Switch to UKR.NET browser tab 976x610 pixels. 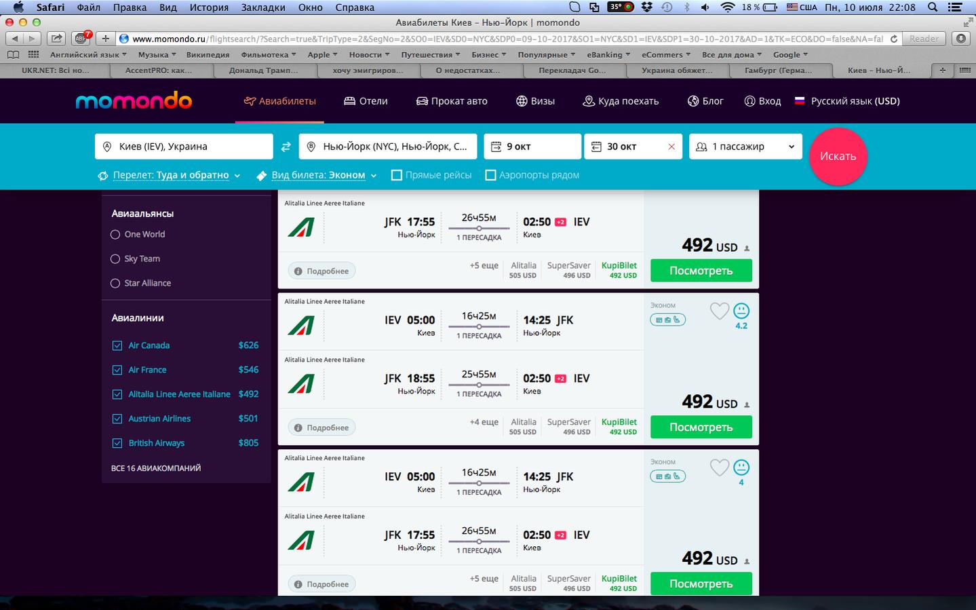[x=54, y=70]
